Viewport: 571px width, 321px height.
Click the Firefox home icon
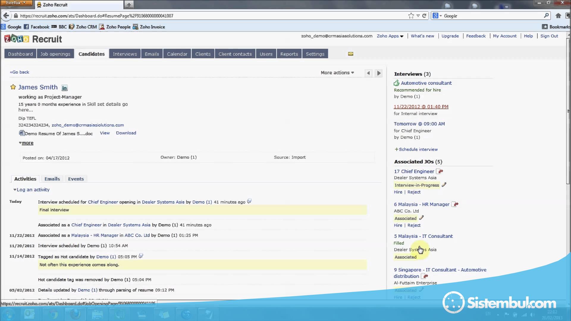(x=558, y=16)
